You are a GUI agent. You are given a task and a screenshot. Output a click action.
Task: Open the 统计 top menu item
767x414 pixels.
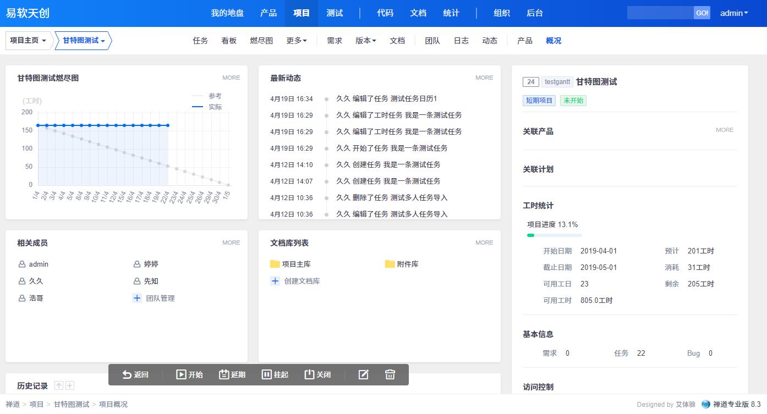451,13
